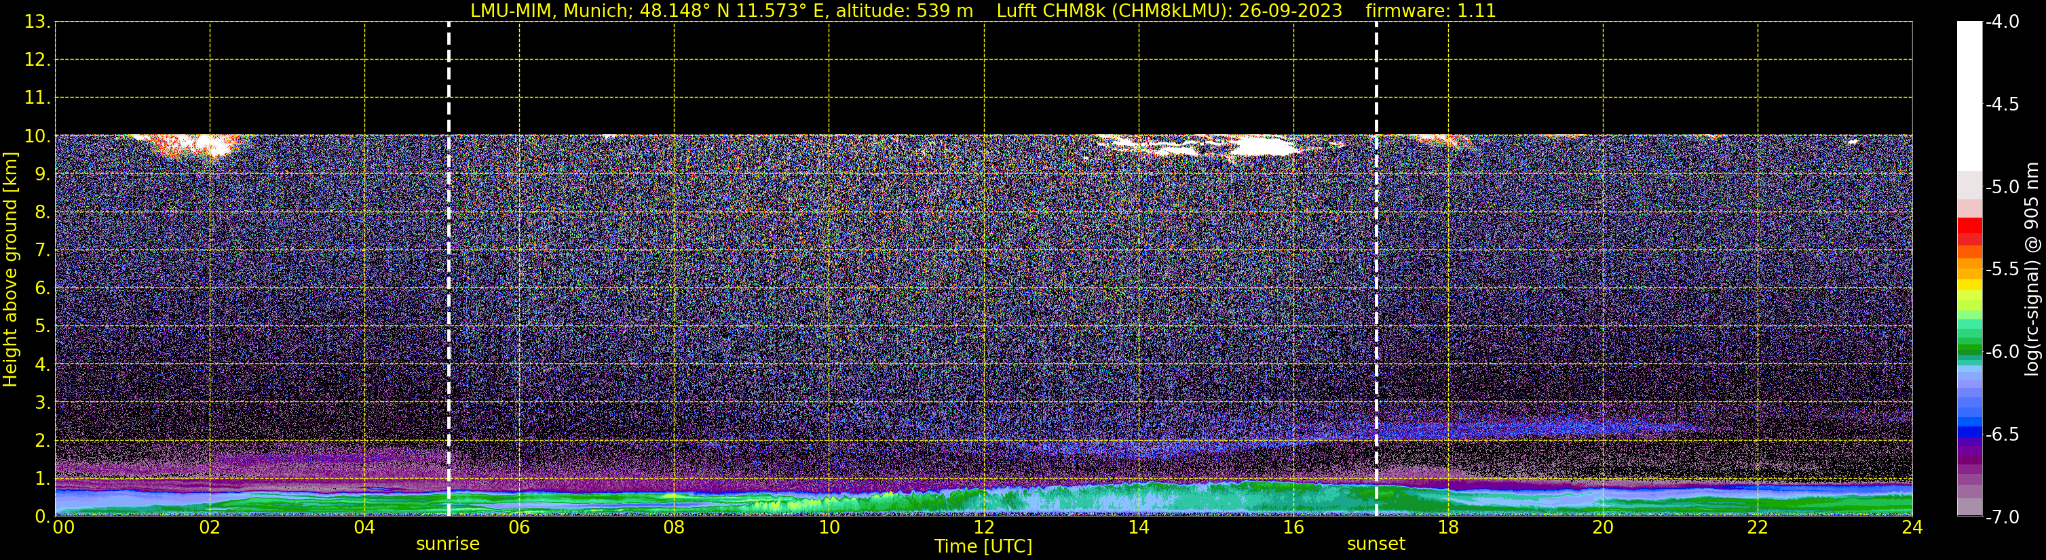The height and width of the screenshot is (560, 2046).
Task: Click time axis tick label '00'
Action: click(x=64, y=527)
